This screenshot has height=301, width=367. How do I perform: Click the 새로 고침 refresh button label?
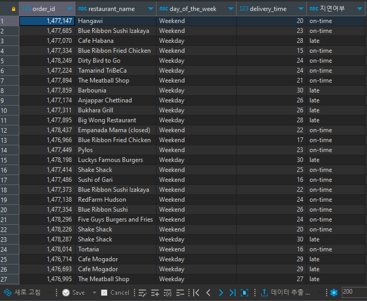pos(27,292)
